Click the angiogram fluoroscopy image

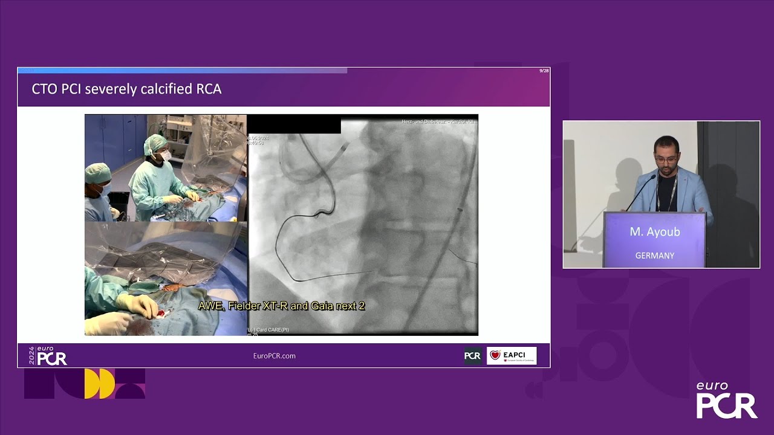point(363,225)
